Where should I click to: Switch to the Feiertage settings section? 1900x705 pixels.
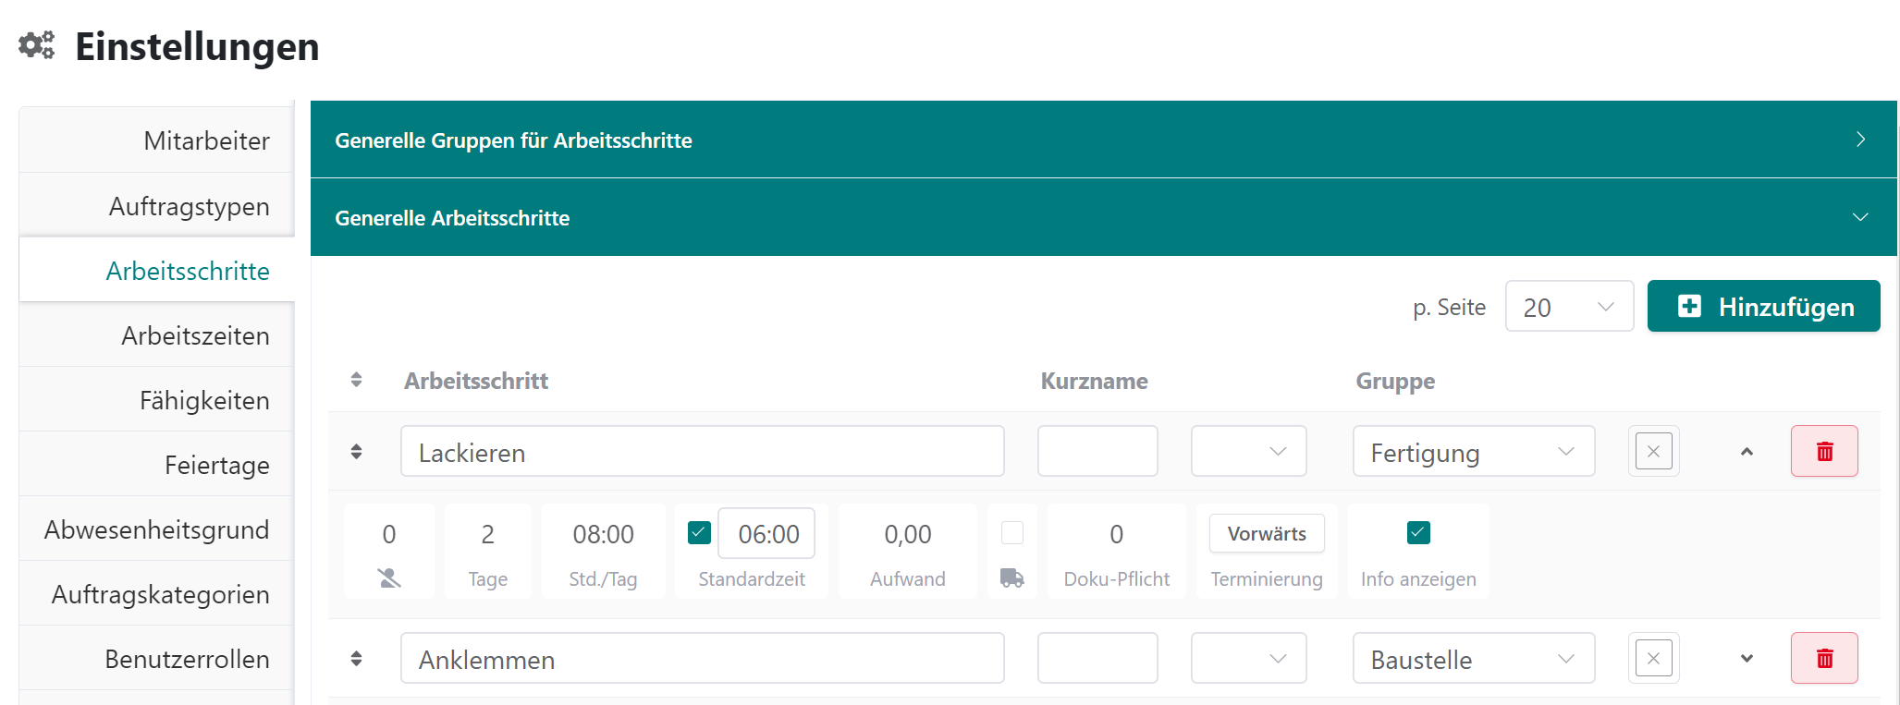[217, 465]
